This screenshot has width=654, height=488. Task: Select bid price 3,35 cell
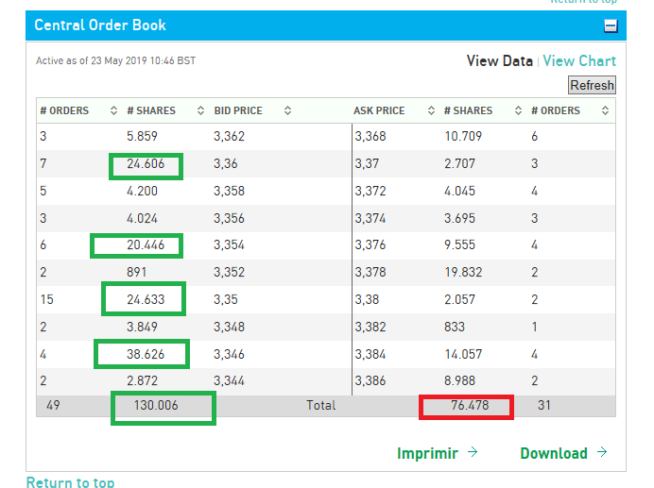click(x=226, y=299)
